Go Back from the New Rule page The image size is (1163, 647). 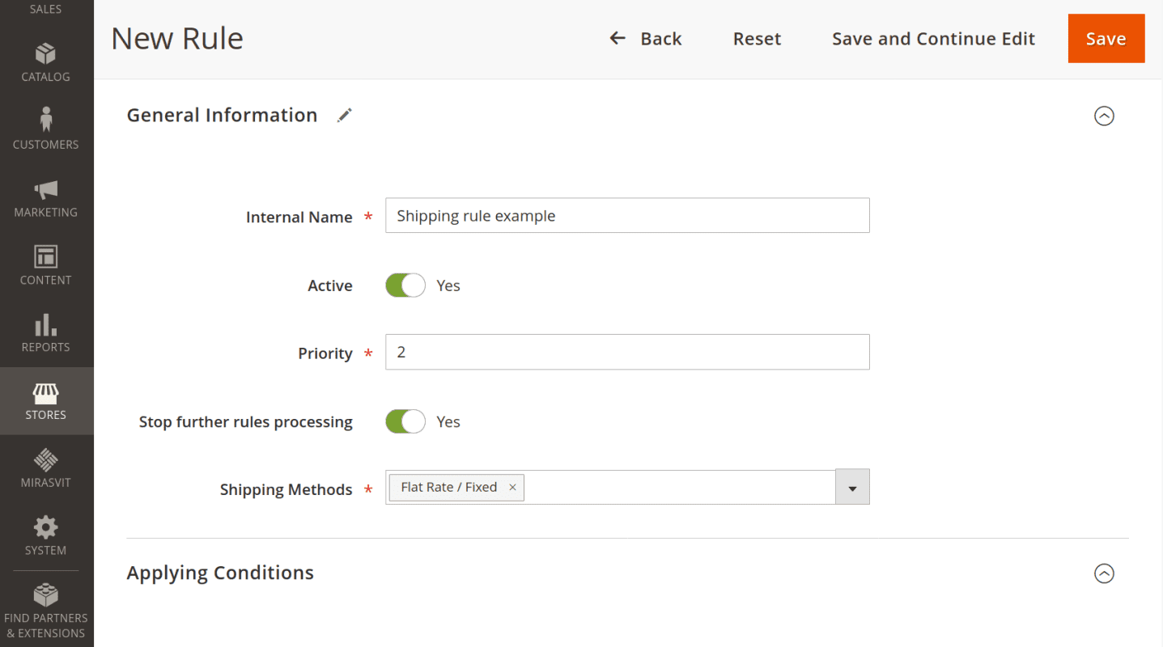[x=646, y=39]
